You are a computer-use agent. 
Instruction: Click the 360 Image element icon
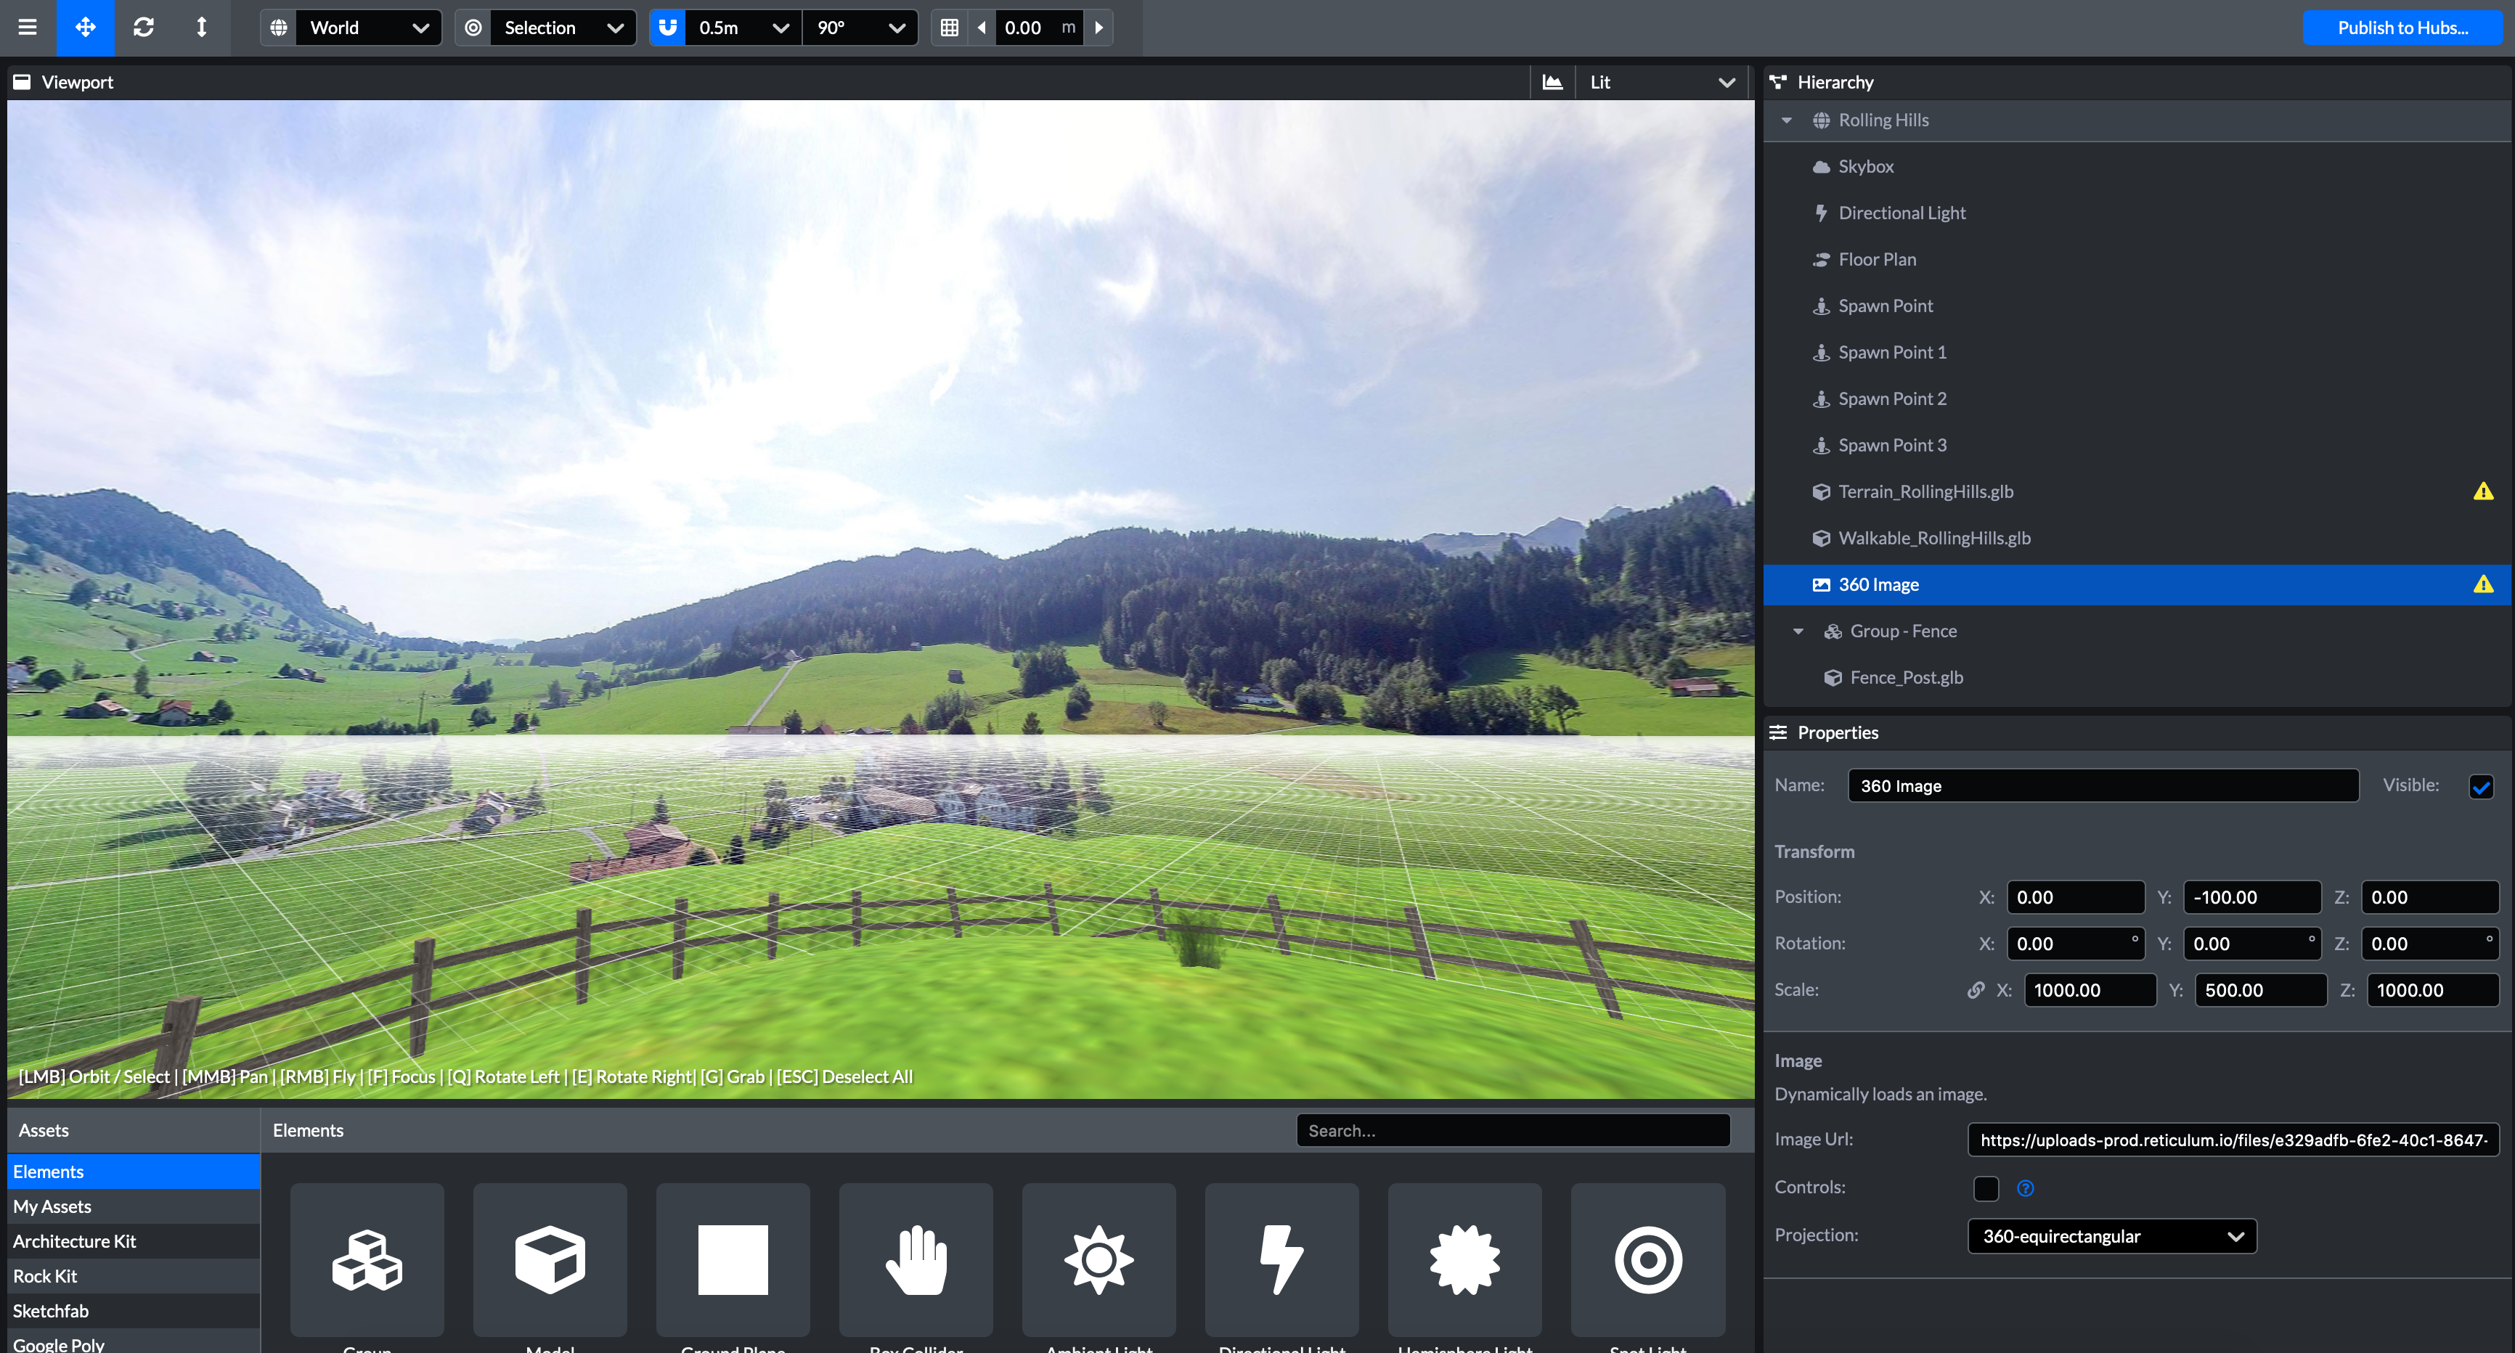click(x=1822, y=583)
